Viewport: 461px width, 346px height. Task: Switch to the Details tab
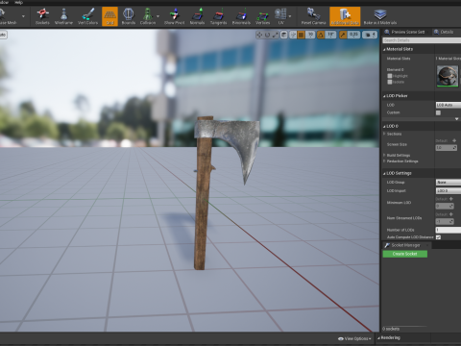click(446, 32)
